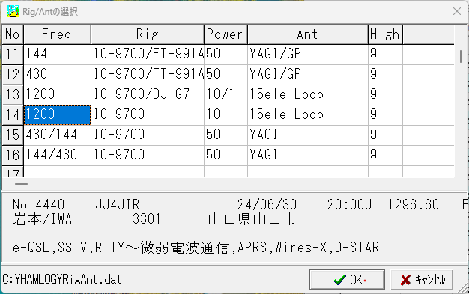Click the empty Freq cell in row 17
Image resolution: width=469 pixels, height=294 pixels.
[57, 172]
